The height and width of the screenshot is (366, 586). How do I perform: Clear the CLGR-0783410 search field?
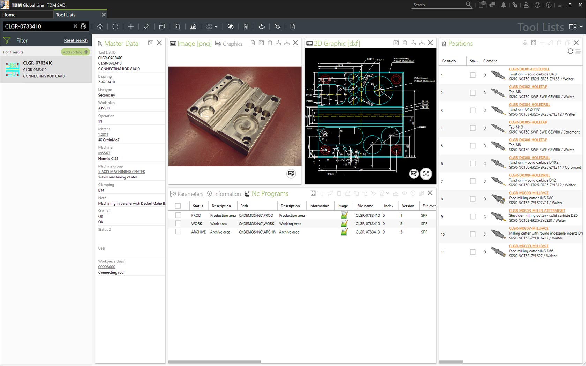pos(75,26)
